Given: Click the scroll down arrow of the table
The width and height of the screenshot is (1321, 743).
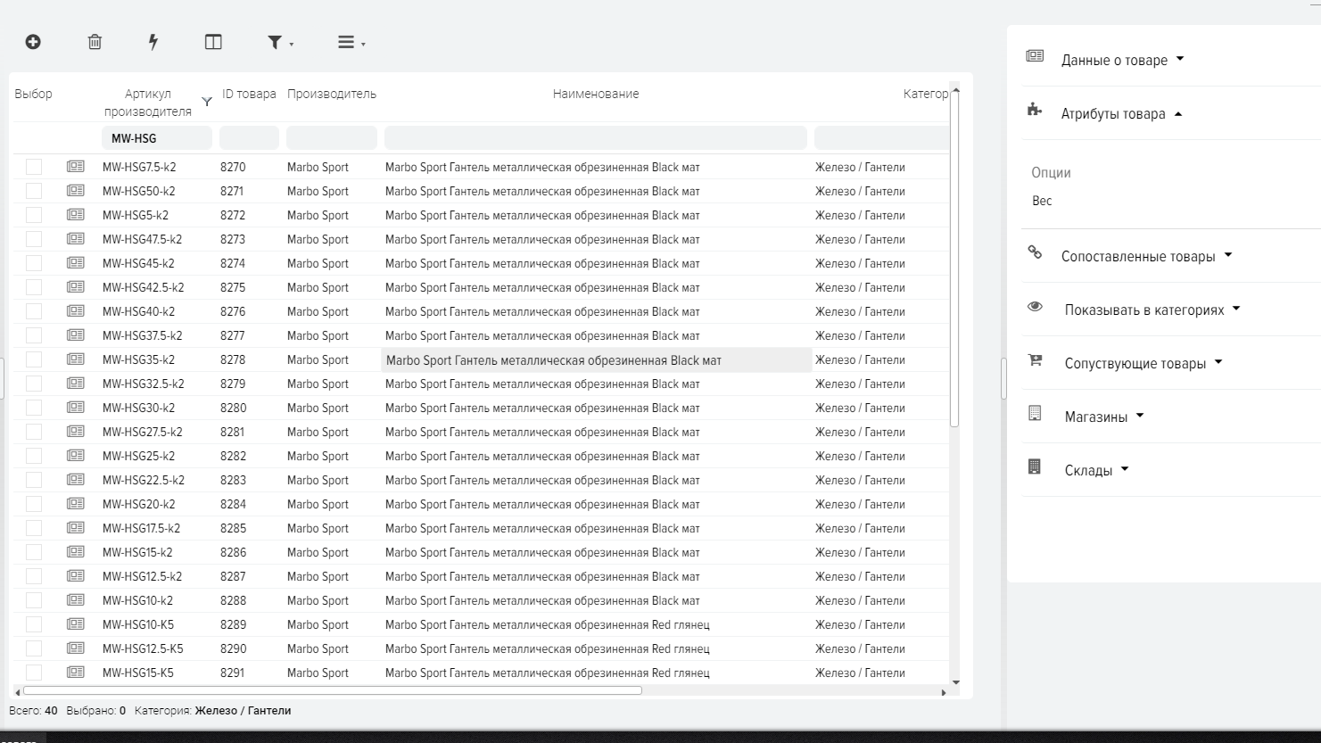Looking at the screenshot, I should 955,683.
